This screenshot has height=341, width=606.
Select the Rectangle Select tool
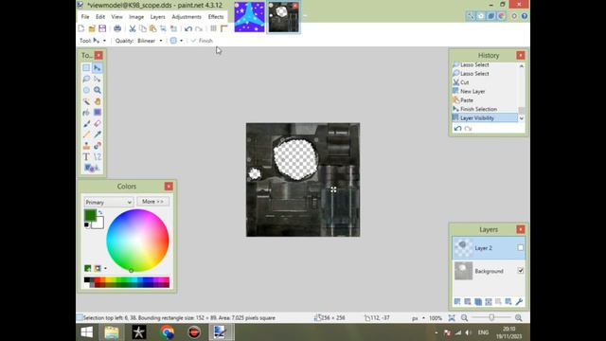86,68
